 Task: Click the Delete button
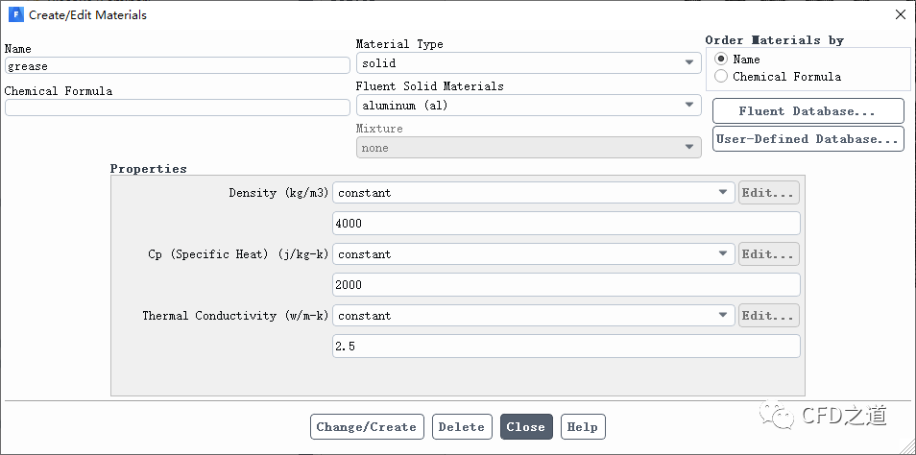[462, 427]
